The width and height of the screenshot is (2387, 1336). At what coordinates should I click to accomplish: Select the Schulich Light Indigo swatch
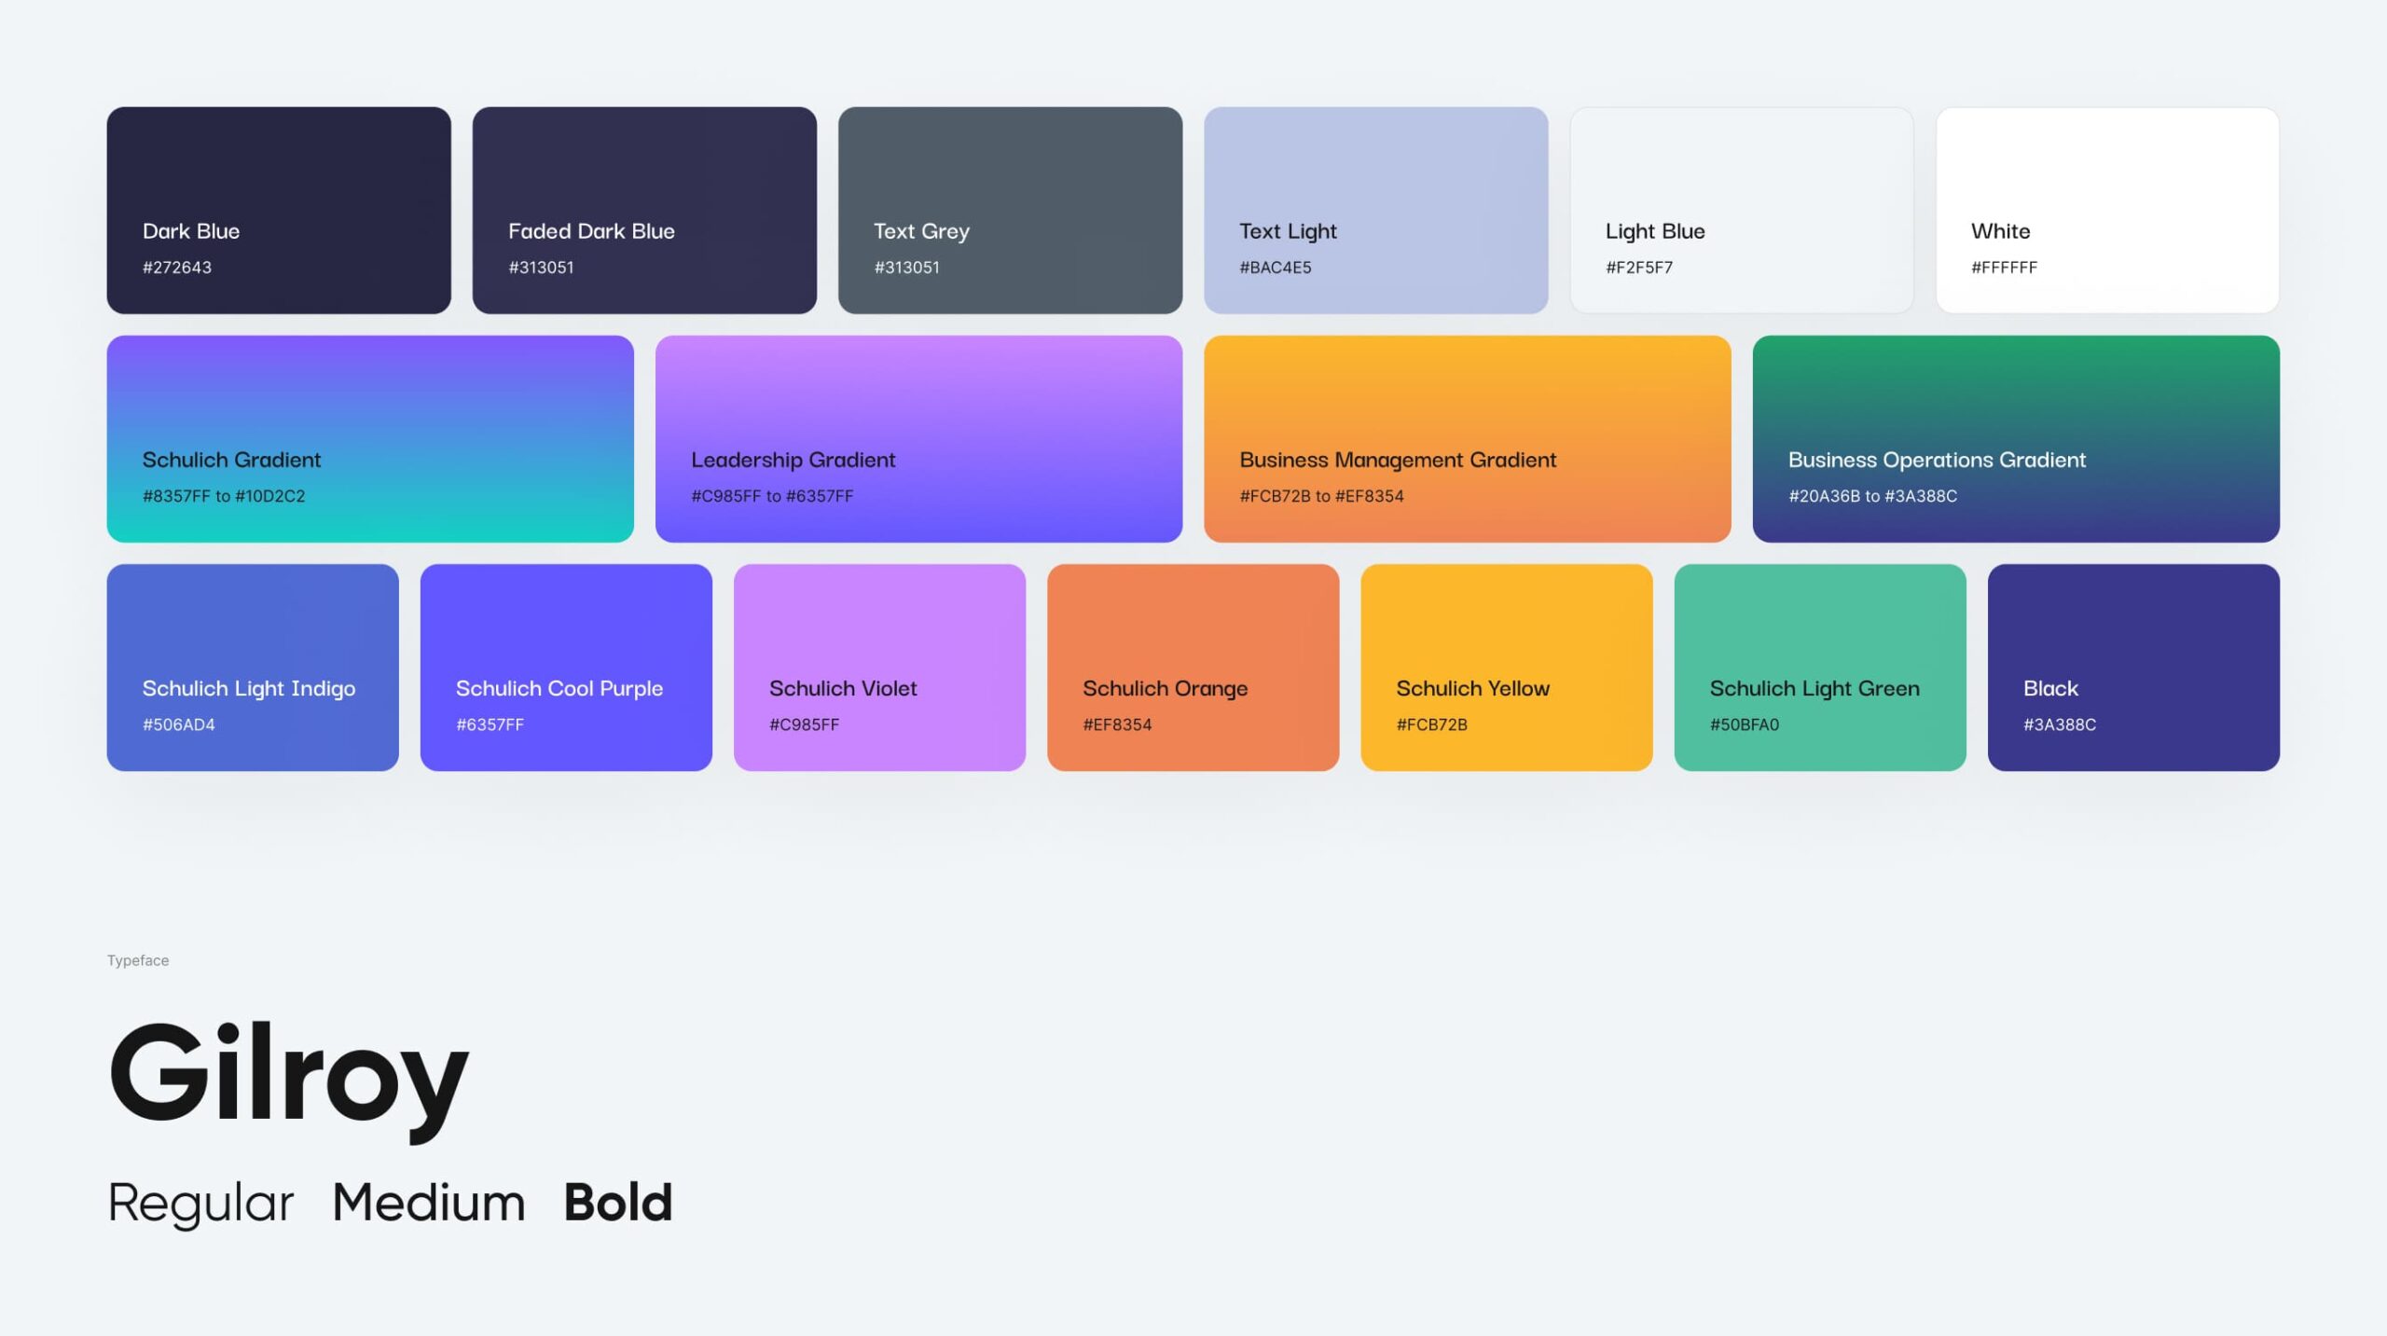(253, 668)
